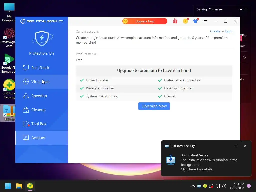
Task: Click the Protection: On status text
Action: (x=42, y=53)
